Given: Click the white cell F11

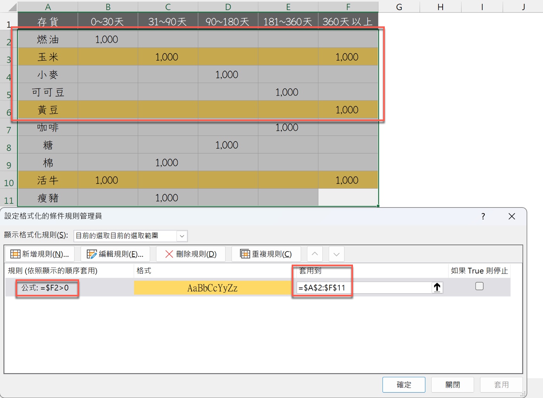Looking at the screenshot, I should pos(348,197).
